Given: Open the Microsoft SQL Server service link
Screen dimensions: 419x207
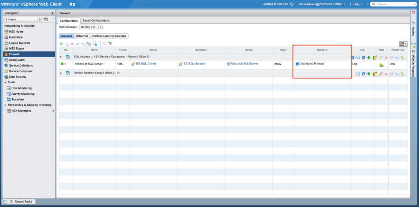Looking at the screenshot, I should coord(245,64).
